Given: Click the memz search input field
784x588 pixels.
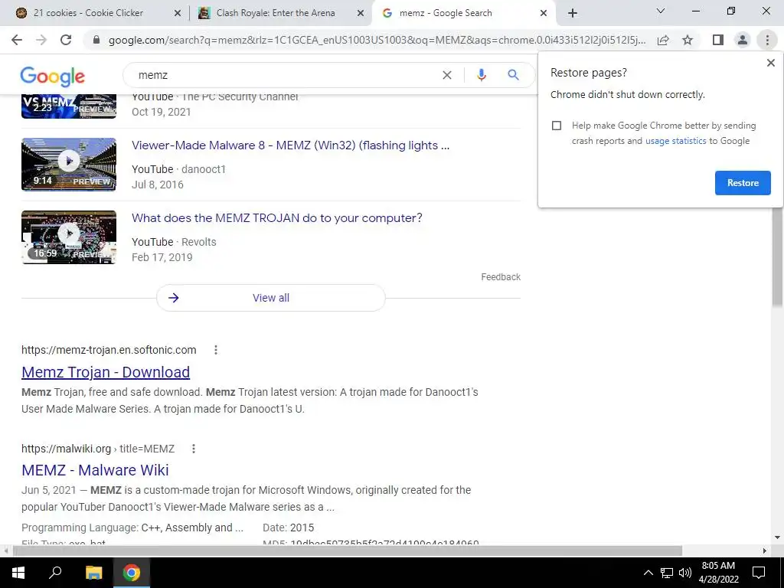Looking at the screenshot, I should tap(285, 75).
